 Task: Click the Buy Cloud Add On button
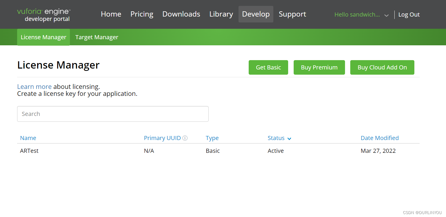(x=382, y=67)
